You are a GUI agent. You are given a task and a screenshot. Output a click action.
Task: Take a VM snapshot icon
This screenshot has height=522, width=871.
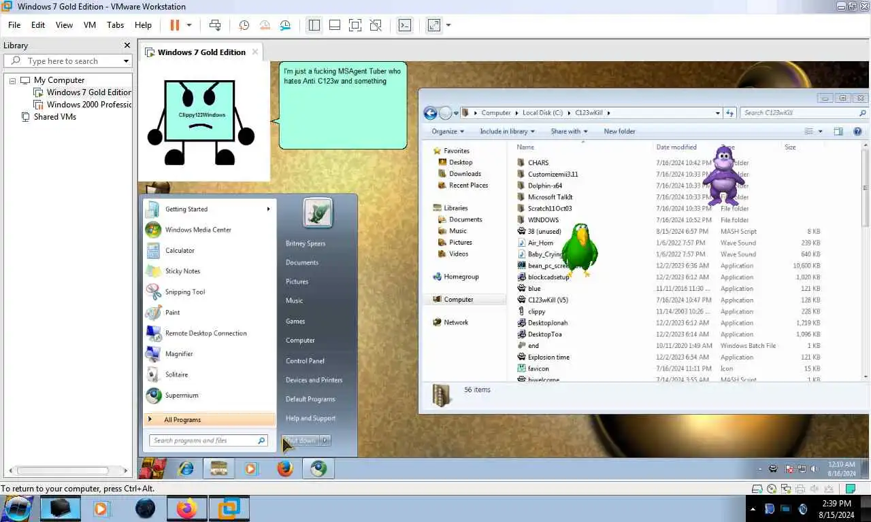tap(244, 25)
